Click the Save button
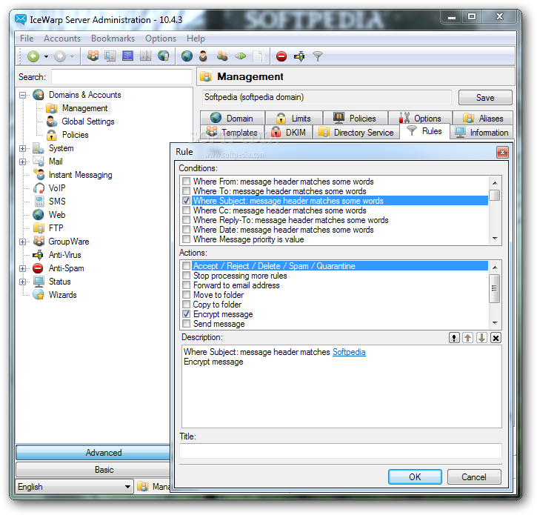The image size is (537, 515). [485, 98]
